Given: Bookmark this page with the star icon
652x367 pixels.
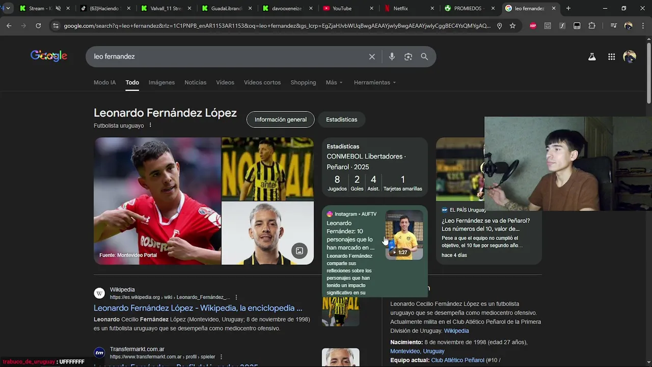Looking at the screenshot, I should tap(512, 25).
